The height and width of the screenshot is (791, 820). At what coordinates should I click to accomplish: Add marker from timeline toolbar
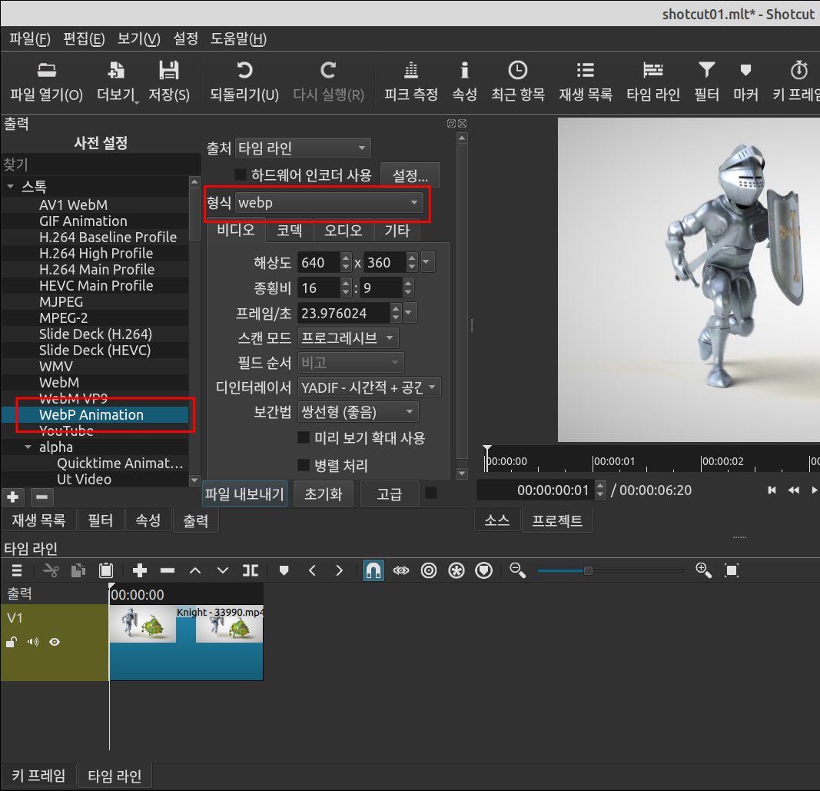tap(284, 570)
